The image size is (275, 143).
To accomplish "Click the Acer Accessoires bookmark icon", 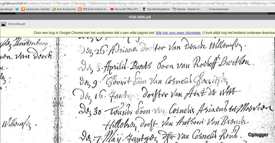I will pyautogui.click(x=54, y=9).
